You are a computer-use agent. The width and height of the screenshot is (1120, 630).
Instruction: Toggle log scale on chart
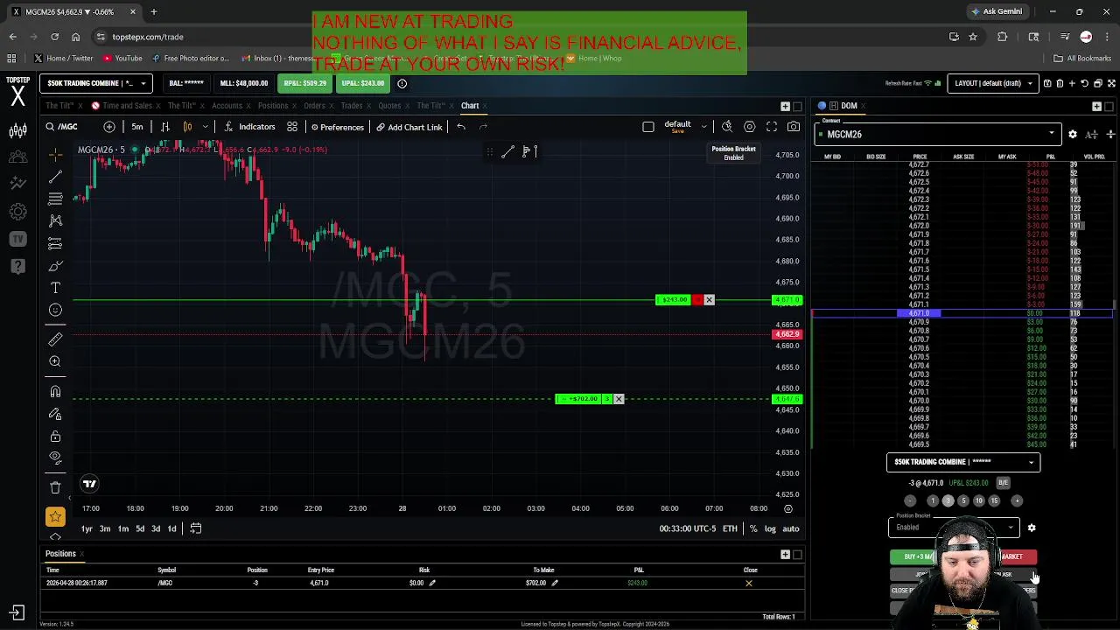click(x=770, y=528)
